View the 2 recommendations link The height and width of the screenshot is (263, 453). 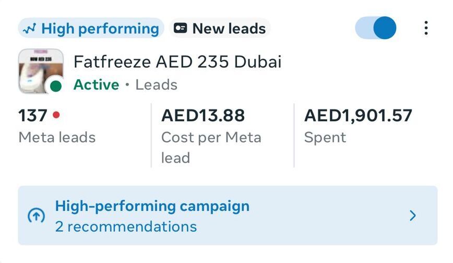click(126, 227)
